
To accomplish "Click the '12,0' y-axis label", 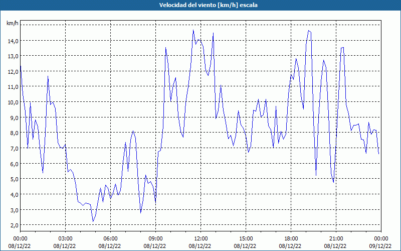I will pos(13,72).
